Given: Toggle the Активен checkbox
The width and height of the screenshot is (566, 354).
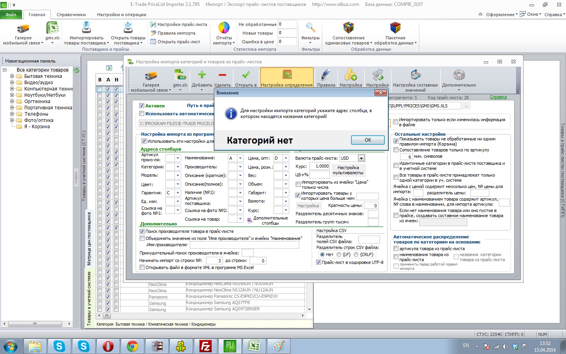Looking at the screenshot, I should pos(142,106).
